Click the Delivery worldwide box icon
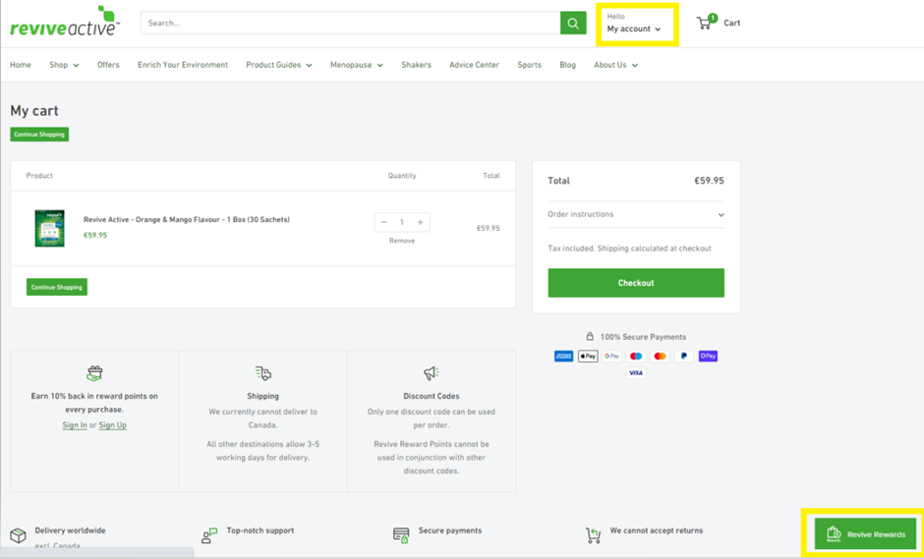Screen dimensions: 924x559 pos(19,534)
